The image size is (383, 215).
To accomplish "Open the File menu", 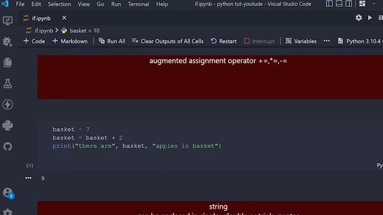I will coord(20,4).
